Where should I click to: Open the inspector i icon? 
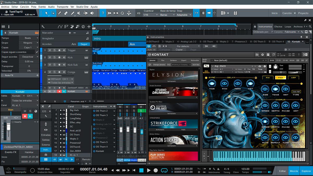[9, 27]
